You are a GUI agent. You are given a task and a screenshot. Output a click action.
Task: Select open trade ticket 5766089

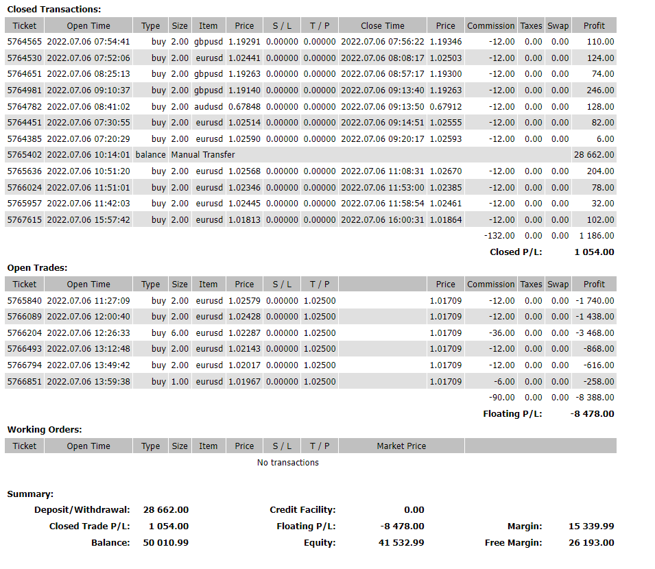tap(25, 317)
